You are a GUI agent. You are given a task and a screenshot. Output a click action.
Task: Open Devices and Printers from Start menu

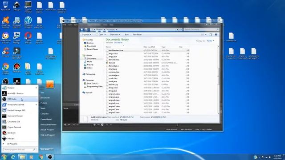pyautogui.click(x=49, y=124)
